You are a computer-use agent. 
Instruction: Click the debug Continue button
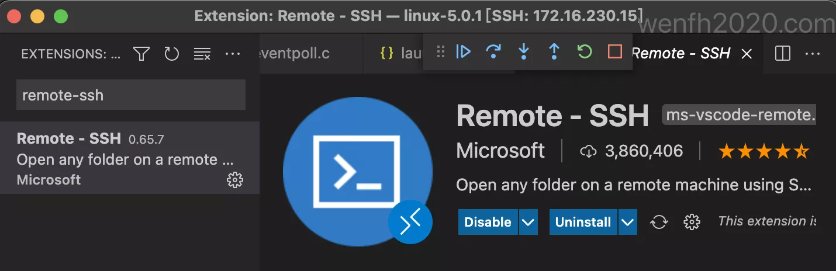pos(463,52)
